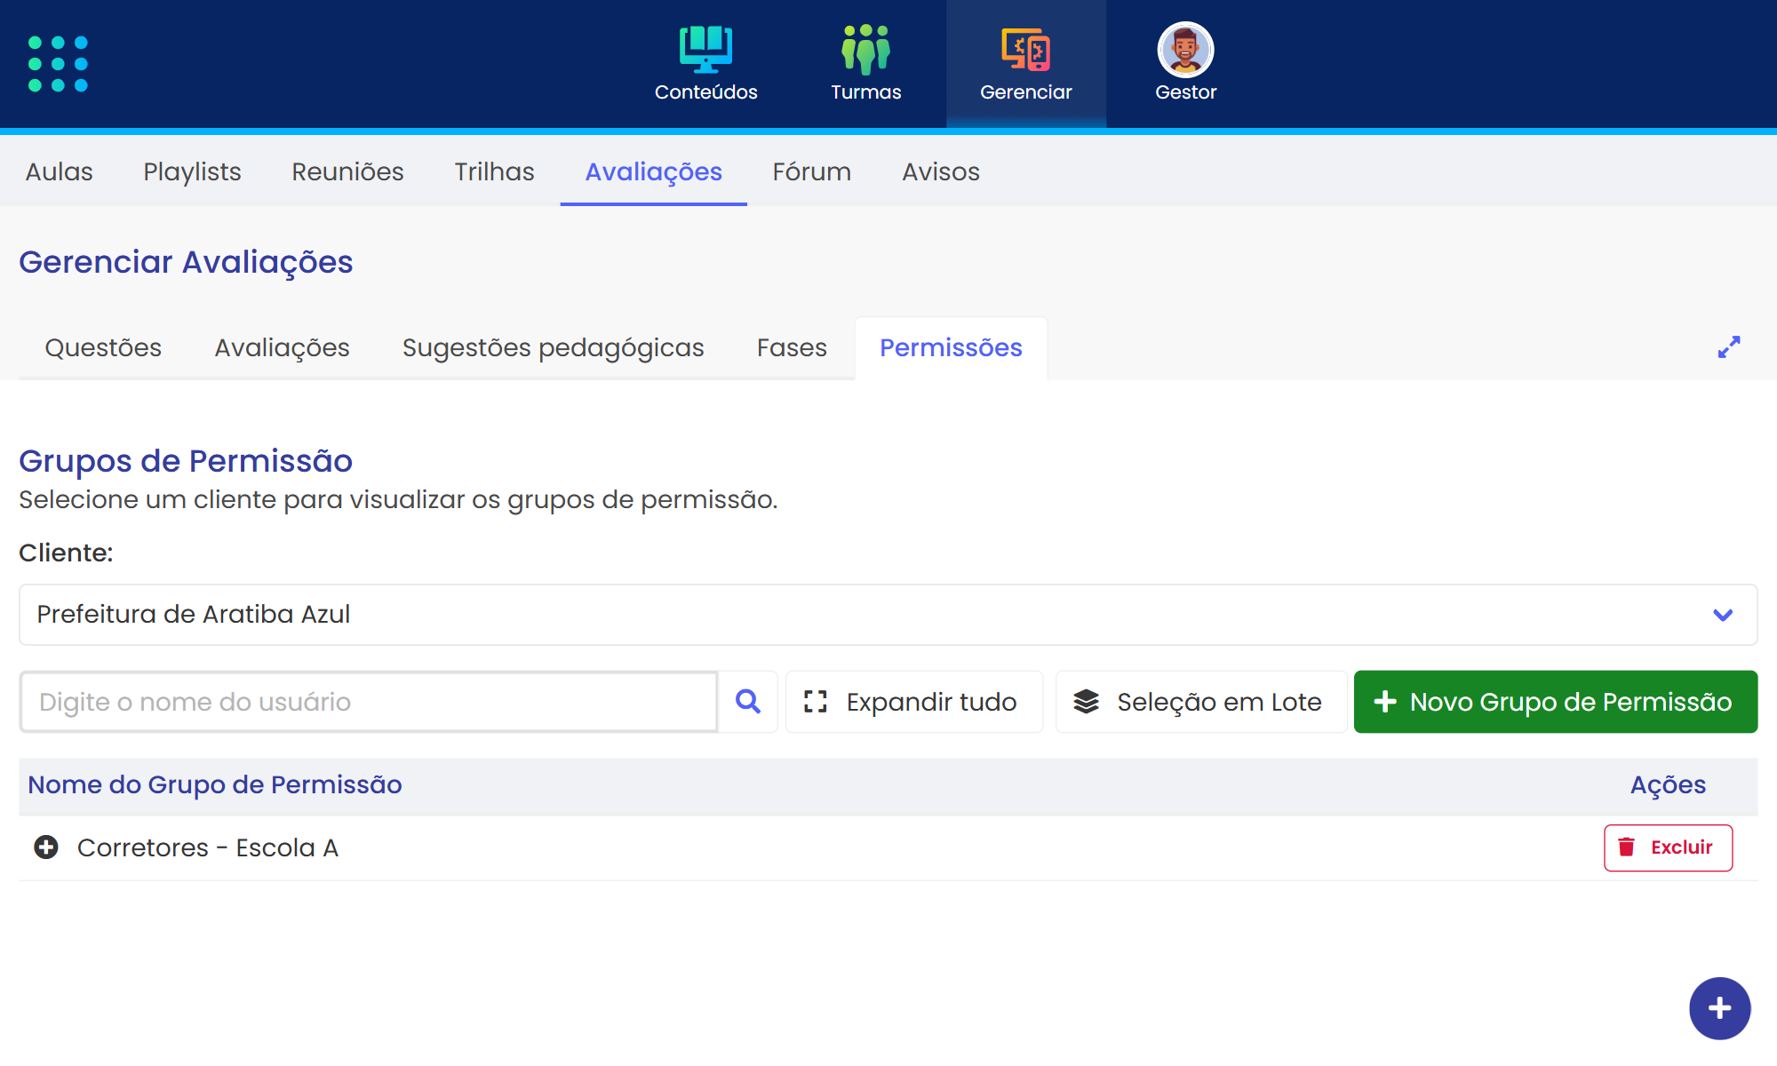Enable Seleção em Lote mode
Screen dimensions: 1777x1066
(x=1199, y=702)
